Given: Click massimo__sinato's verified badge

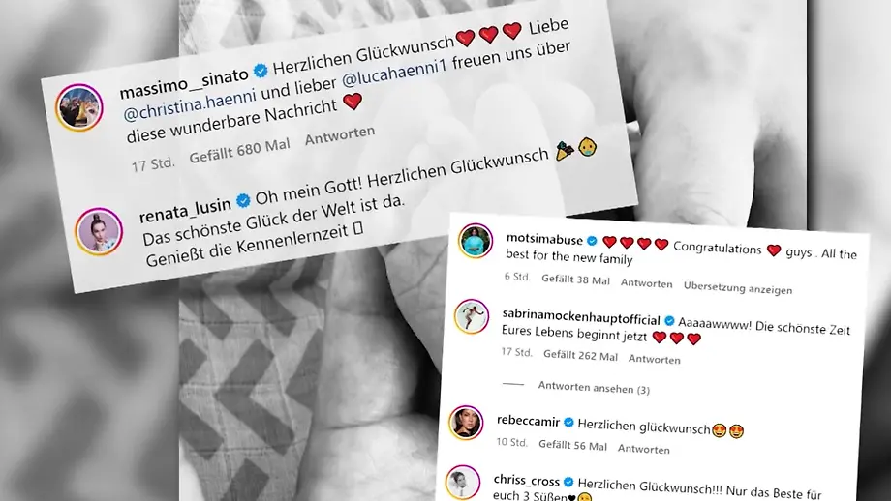Looking at the screenshot, I should tap(261, 71).
